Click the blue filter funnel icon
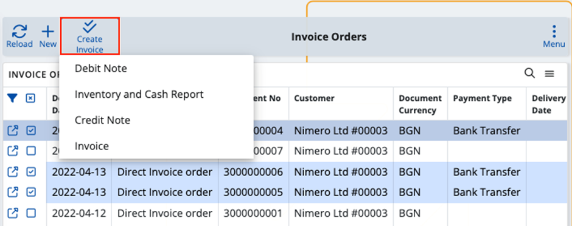This screenshot has width=572, height=226. coord(12,98)
